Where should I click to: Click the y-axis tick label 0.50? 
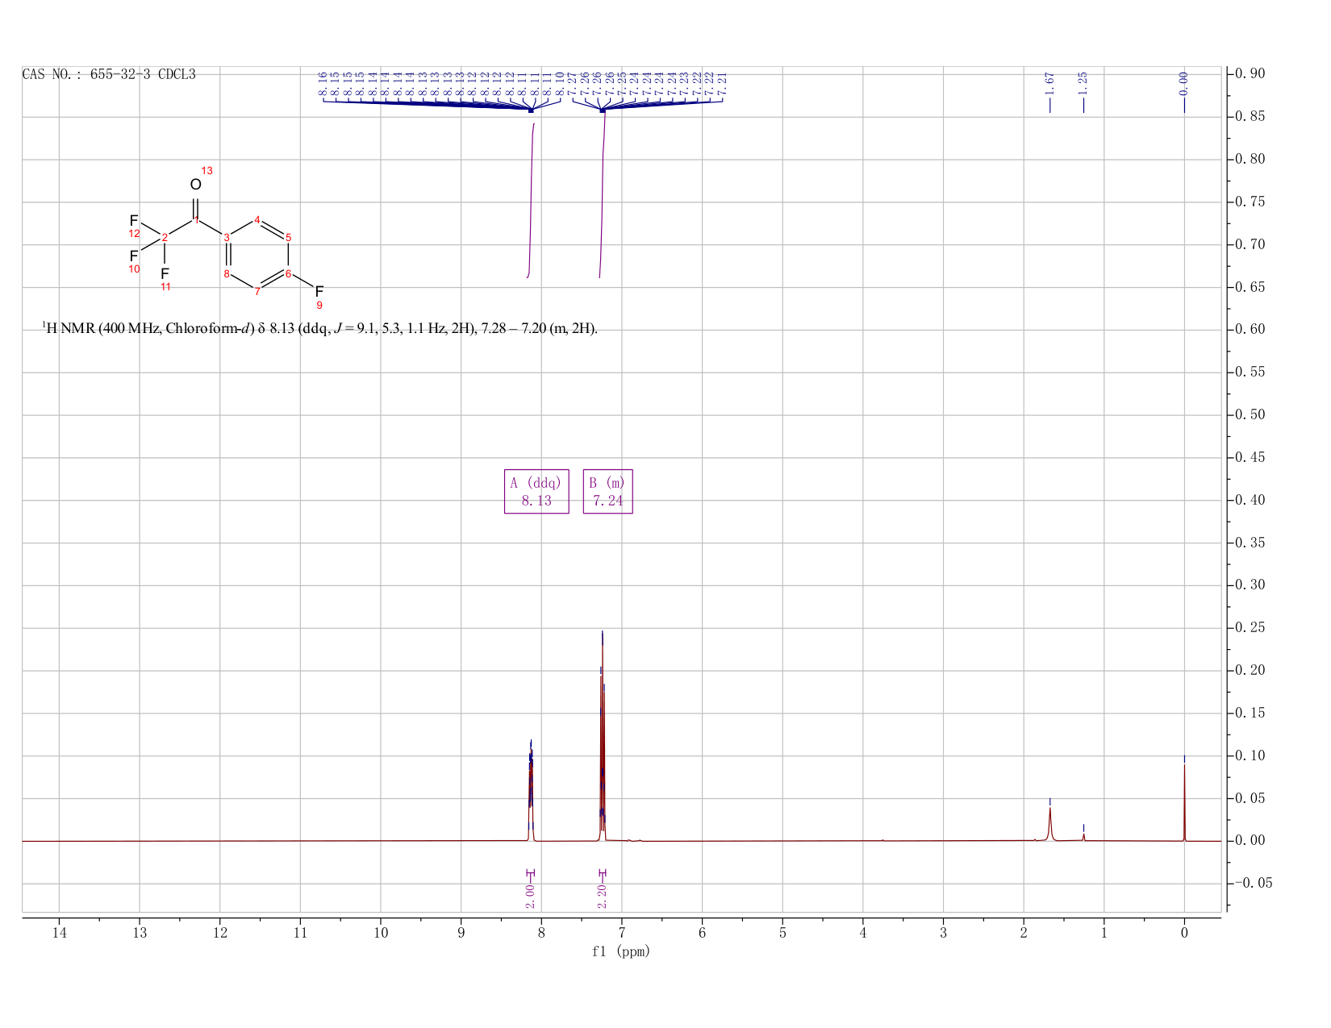(1251, 415)
